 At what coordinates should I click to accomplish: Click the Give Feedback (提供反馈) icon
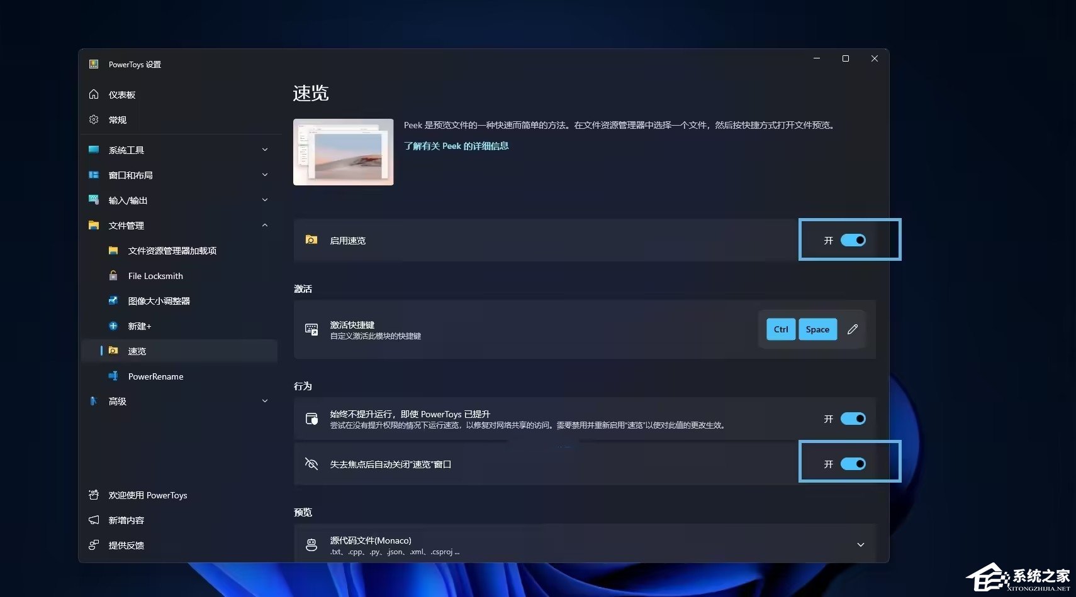(94, 545)
